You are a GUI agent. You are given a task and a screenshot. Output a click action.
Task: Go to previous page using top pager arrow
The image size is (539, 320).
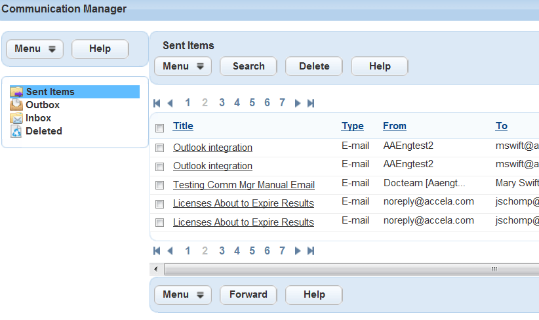tap(170, 103)
